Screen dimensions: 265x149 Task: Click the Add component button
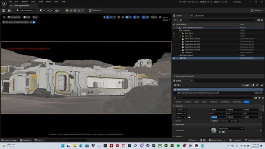[246, 85]
